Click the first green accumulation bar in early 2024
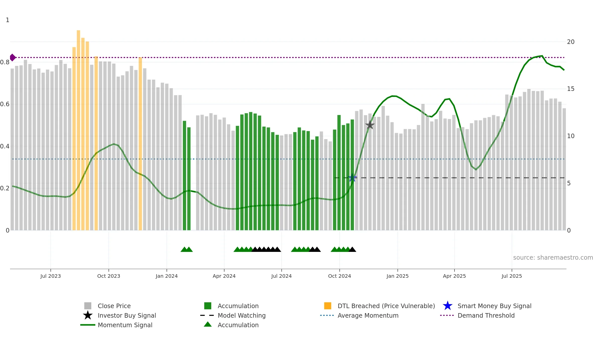The width and height of the screenshot is (602, 339). (x=185, y=176)
